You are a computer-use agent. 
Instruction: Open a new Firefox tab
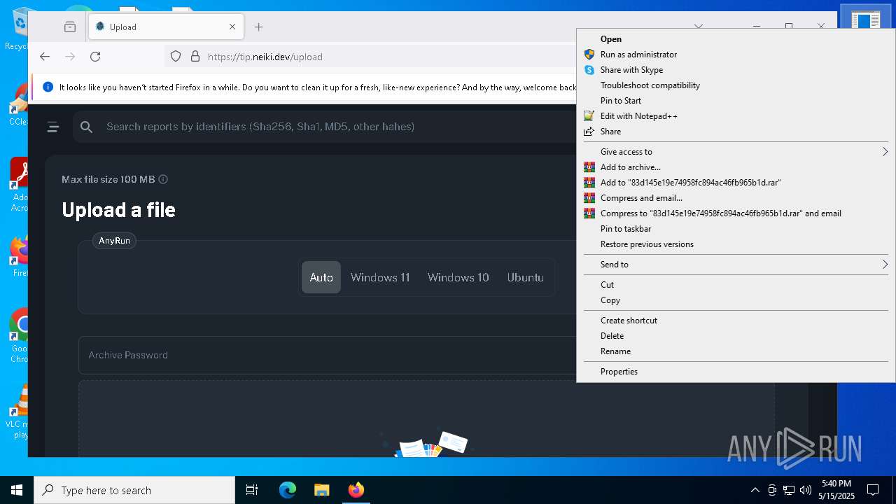click(259, 27)
